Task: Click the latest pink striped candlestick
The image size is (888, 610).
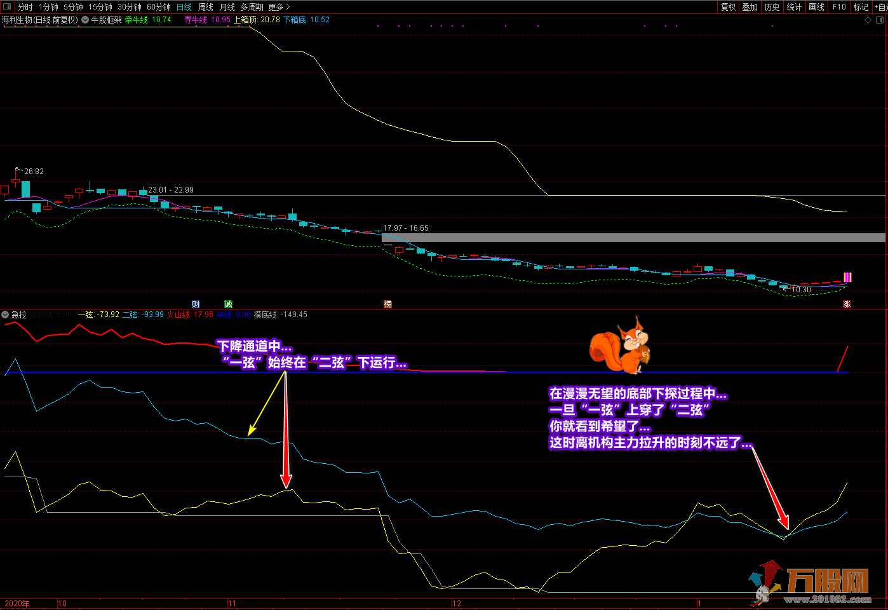Action: 847,278
